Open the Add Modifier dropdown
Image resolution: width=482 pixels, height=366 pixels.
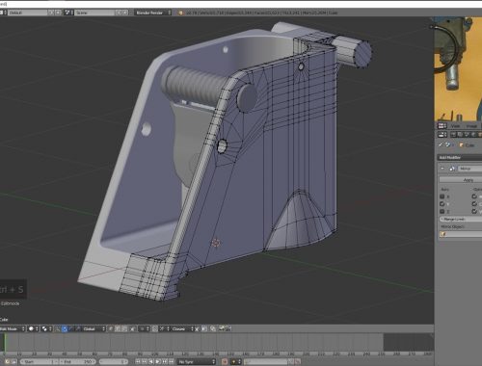pyautogui.click(x=460, y=157)
